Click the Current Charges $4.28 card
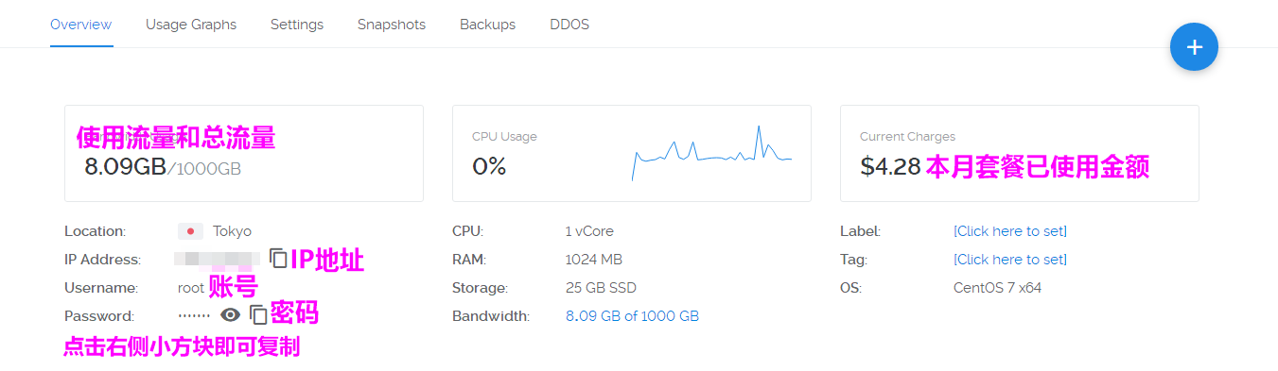The image size is (1278, 371). point(1020,153)
